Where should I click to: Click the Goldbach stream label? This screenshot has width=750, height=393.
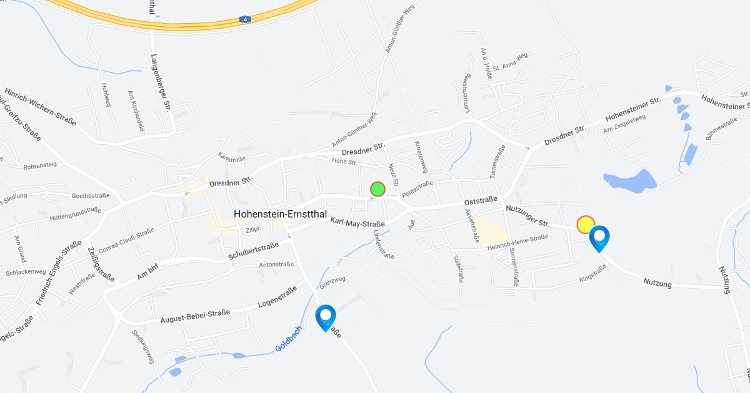[288, 339]
